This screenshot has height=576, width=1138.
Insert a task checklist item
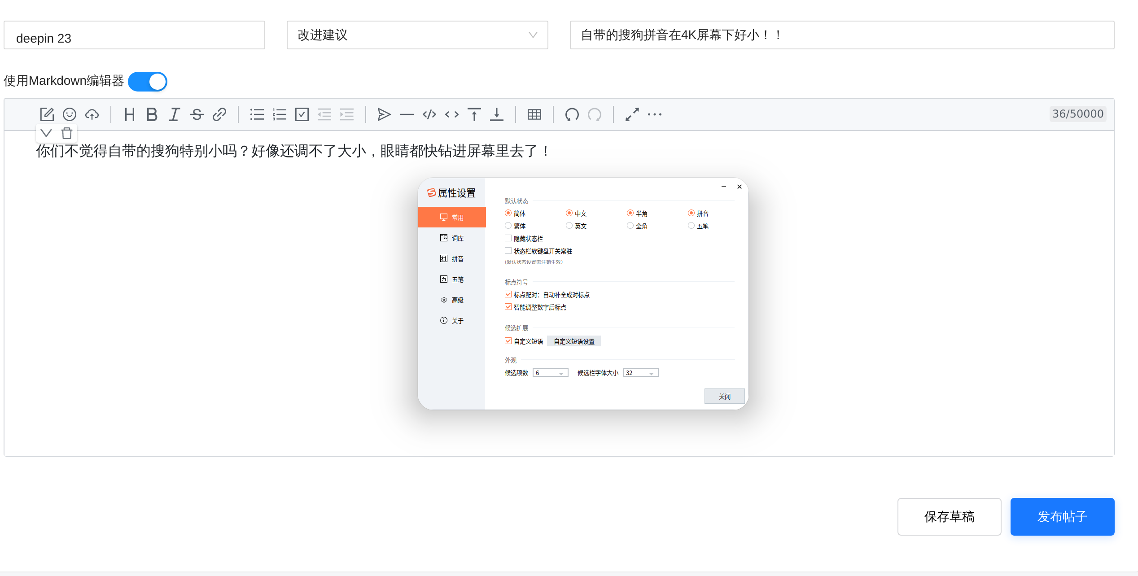click(x=302, y=114)
